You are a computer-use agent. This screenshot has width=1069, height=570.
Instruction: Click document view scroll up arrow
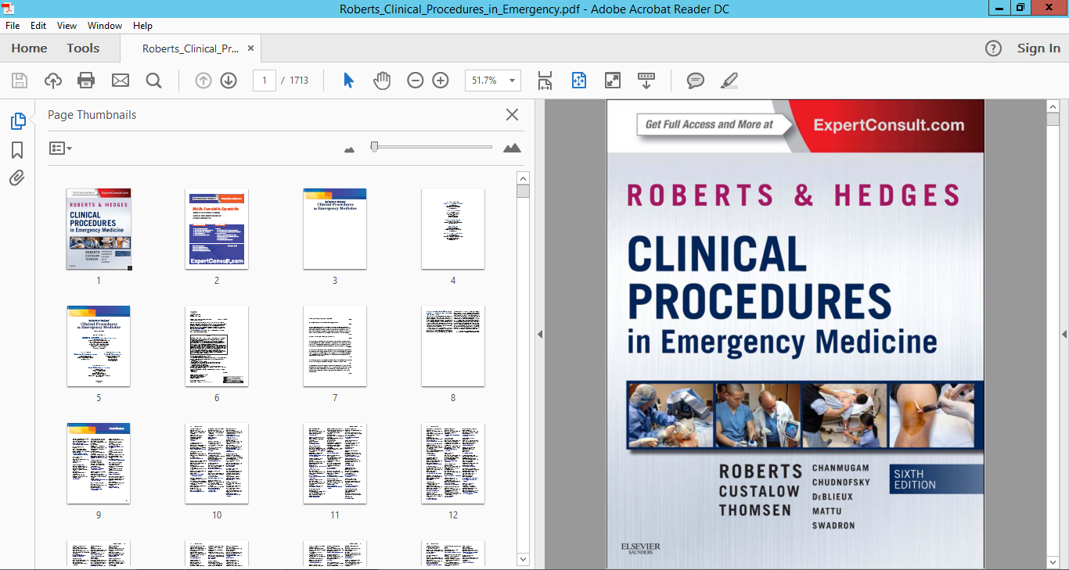tap(1053, 106)
